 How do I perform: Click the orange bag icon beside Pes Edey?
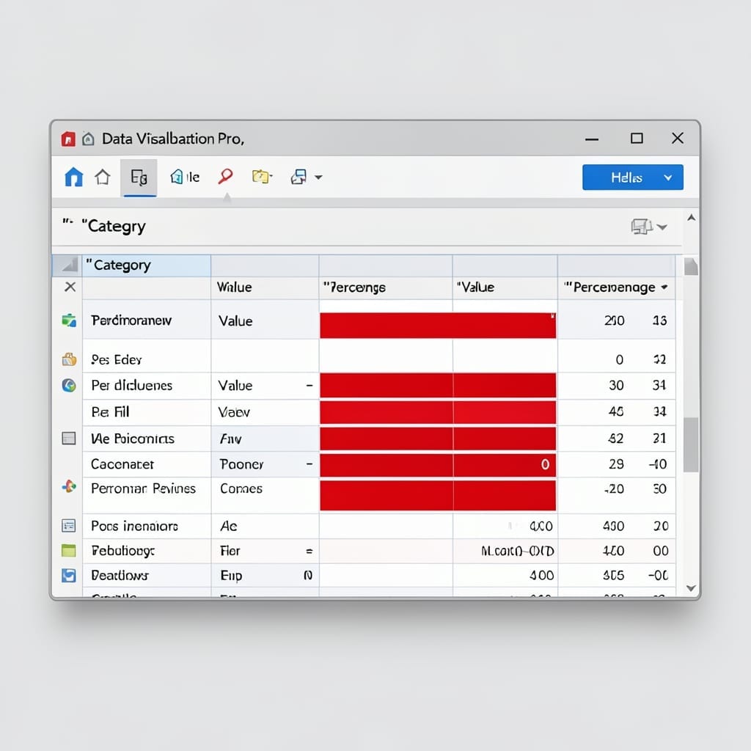(x=69, y=359)
